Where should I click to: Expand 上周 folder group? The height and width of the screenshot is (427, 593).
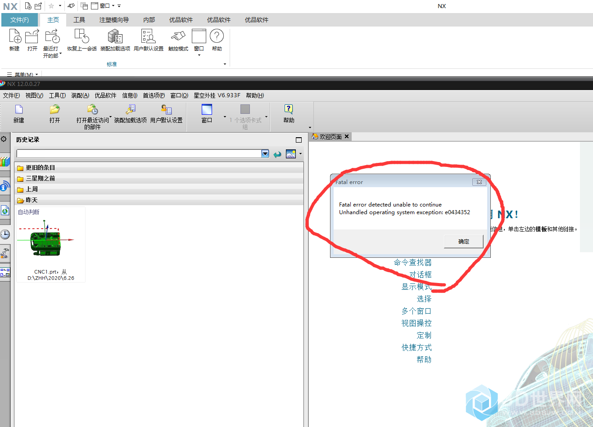click(x=159, y=189)
